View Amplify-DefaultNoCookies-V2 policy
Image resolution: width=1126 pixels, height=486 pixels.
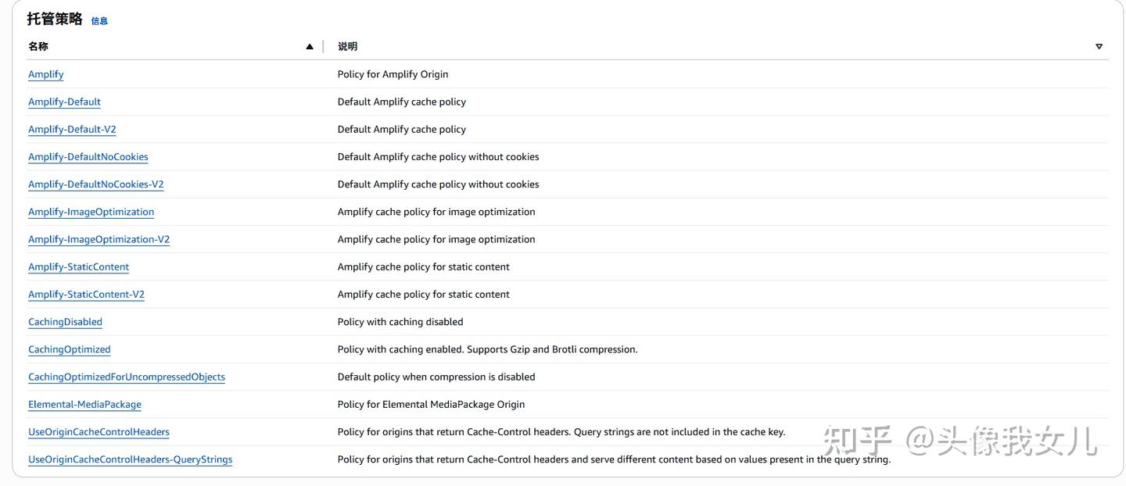96,184
